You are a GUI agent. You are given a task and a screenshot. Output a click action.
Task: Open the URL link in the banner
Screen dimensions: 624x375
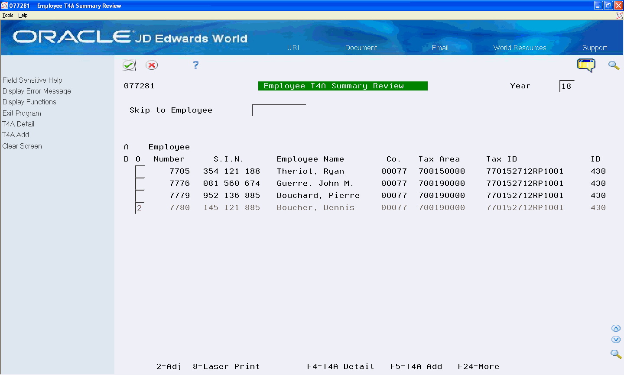click(x=294, y=48)
